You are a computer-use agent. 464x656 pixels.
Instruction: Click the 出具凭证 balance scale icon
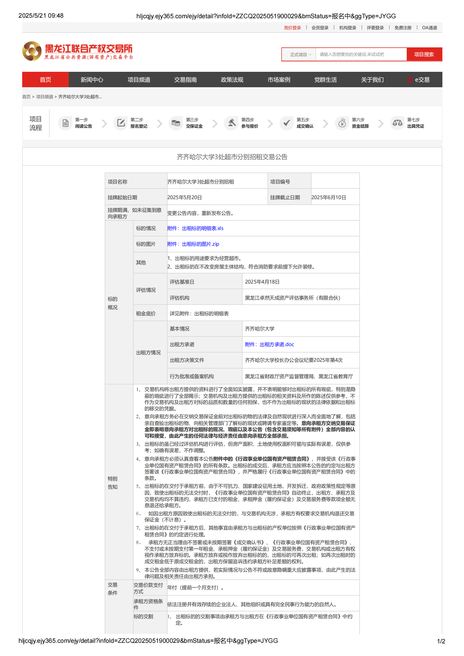tap(397, 123)
